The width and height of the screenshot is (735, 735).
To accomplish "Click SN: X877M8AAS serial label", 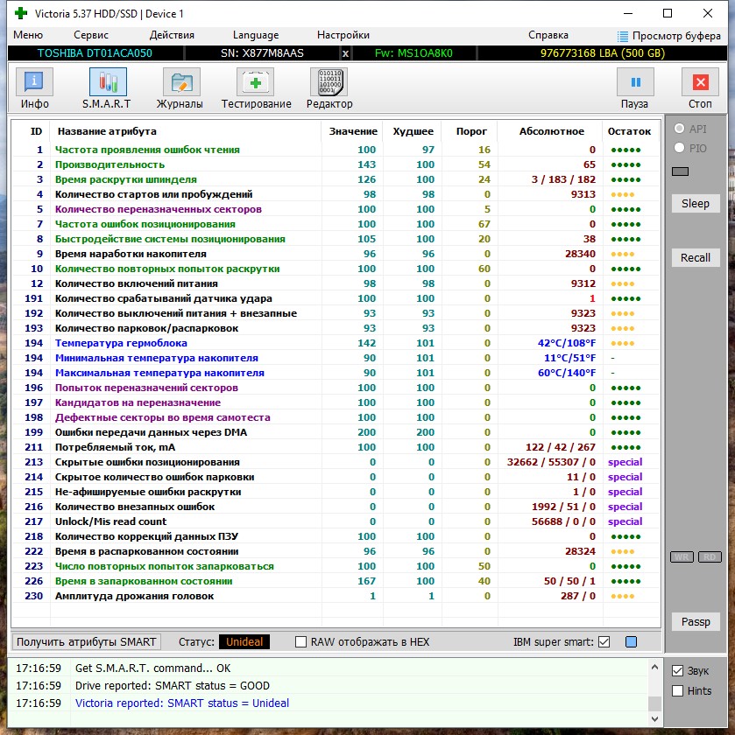I will [262, 53].
